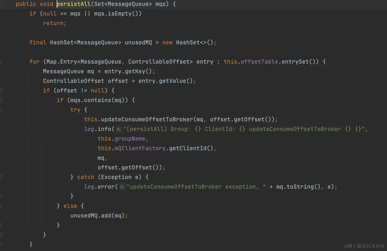Click the 'else' keyword
387x251 pixels.
point(70,206)
